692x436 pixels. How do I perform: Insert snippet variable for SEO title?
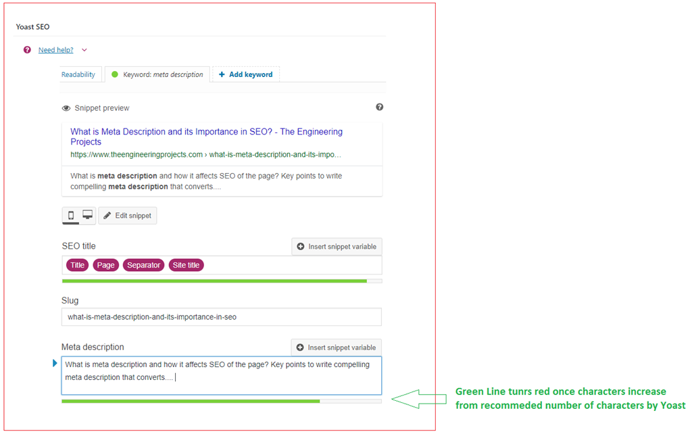point(337,247)
